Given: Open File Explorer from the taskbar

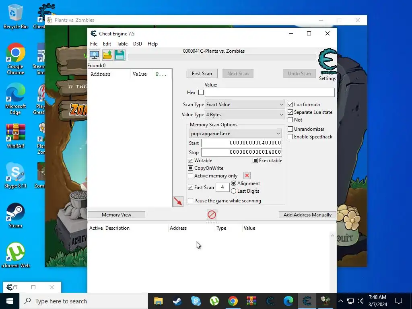Looking at the screenshot, I should pos(158,301).
